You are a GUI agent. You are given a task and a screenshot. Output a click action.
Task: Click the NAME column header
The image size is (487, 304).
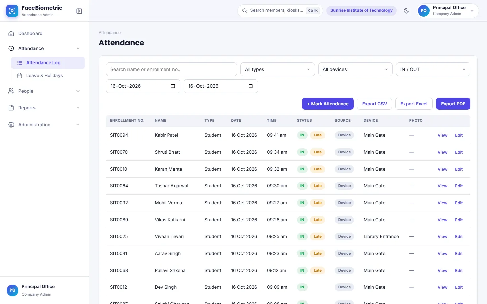(x=160, y=120)
